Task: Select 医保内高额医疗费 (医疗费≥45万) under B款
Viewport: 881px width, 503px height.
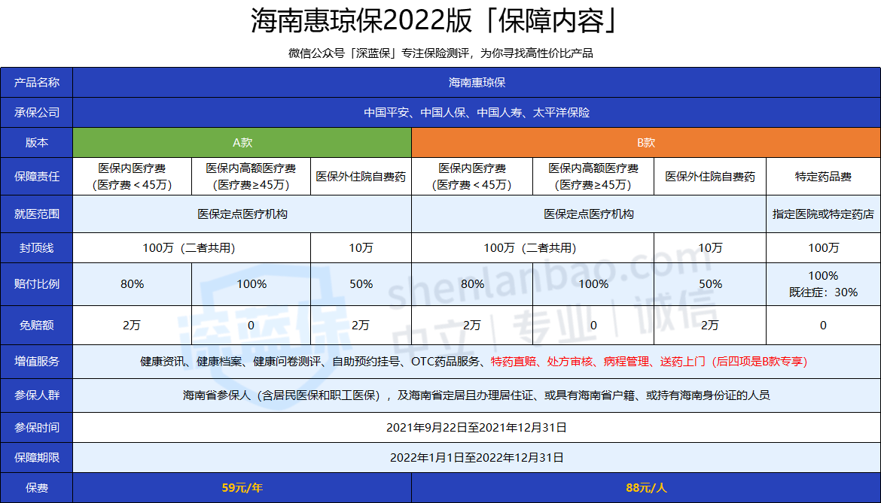Action: click(593, 176)
